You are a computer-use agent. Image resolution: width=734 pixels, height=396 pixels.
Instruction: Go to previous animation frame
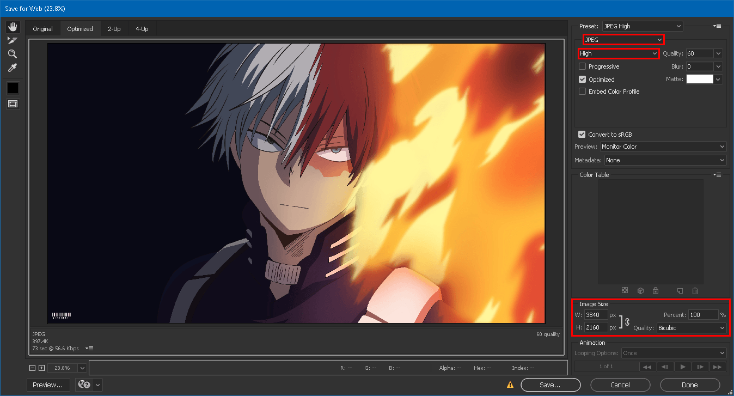pos(665,367)
